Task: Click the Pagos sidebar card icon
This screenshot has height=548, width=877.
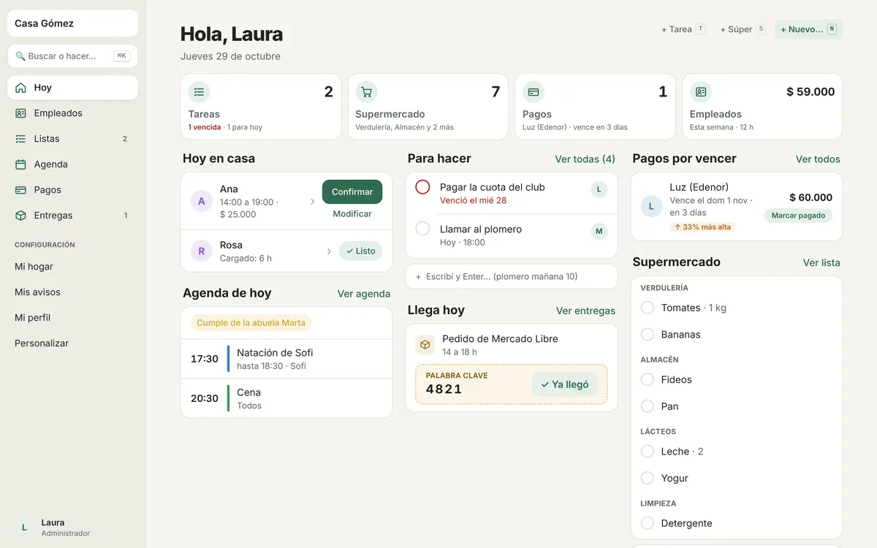Action: coord(20,190)
